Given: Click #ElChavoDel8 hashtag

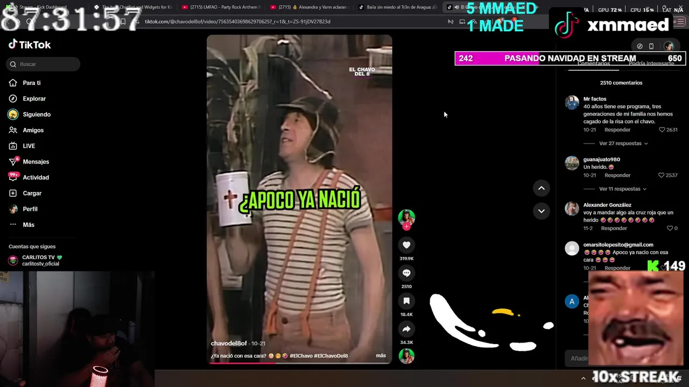Looking at the screenshot, I should [331, 356].
